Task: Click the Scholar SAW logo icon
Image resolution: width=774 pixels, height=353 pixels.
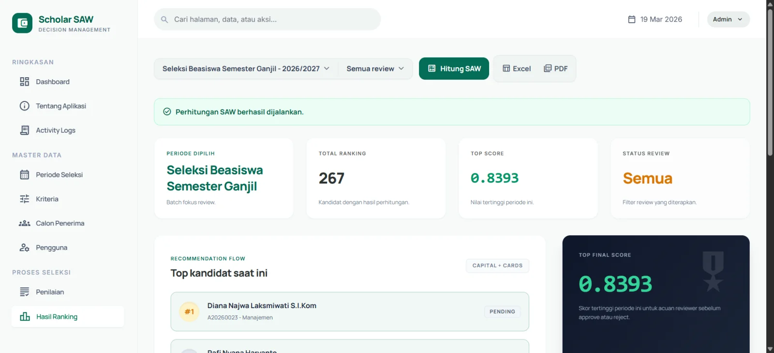Action: 22,23
